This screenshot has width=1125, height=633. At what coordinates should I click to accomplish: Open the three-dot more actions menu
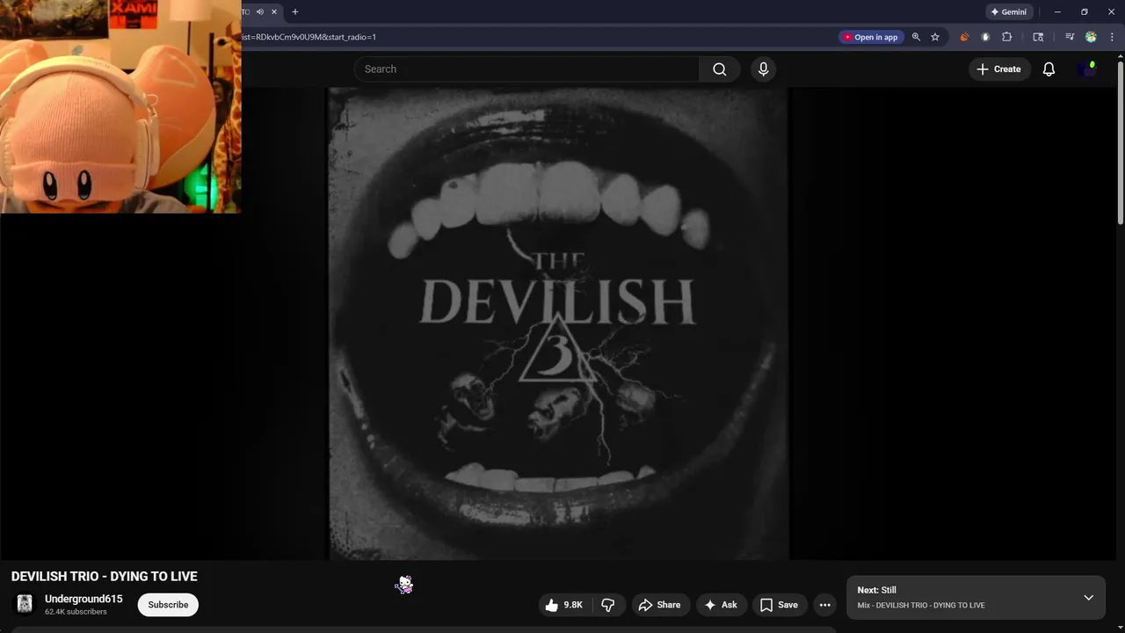824,605
